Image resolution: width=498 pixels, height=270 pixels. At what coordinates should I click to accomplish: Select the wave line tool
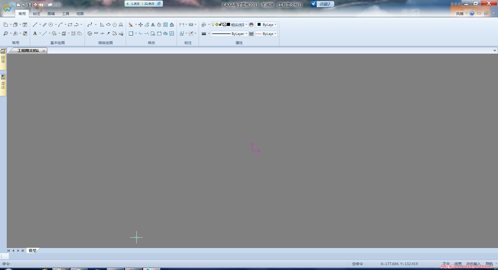96,33
